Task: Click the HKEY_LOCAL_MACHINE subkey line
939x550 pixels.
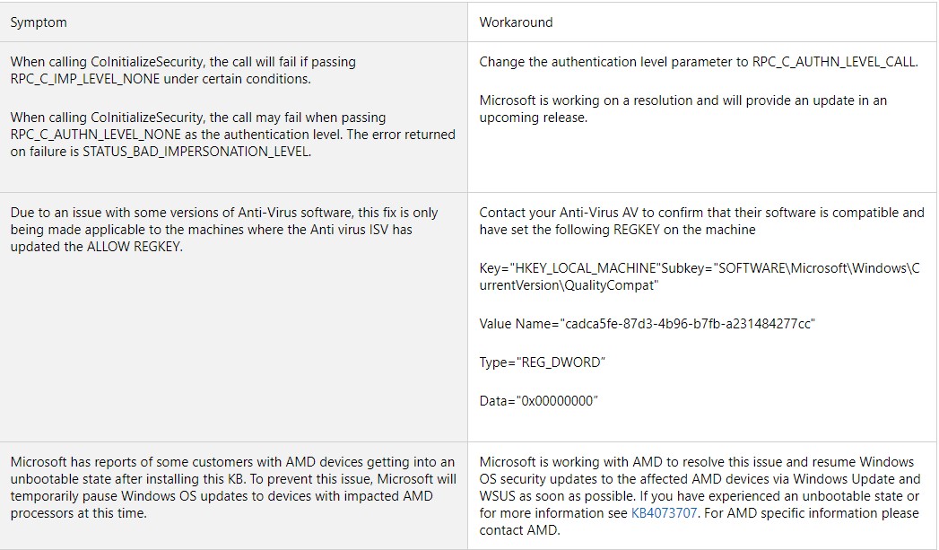Action: 699,277
